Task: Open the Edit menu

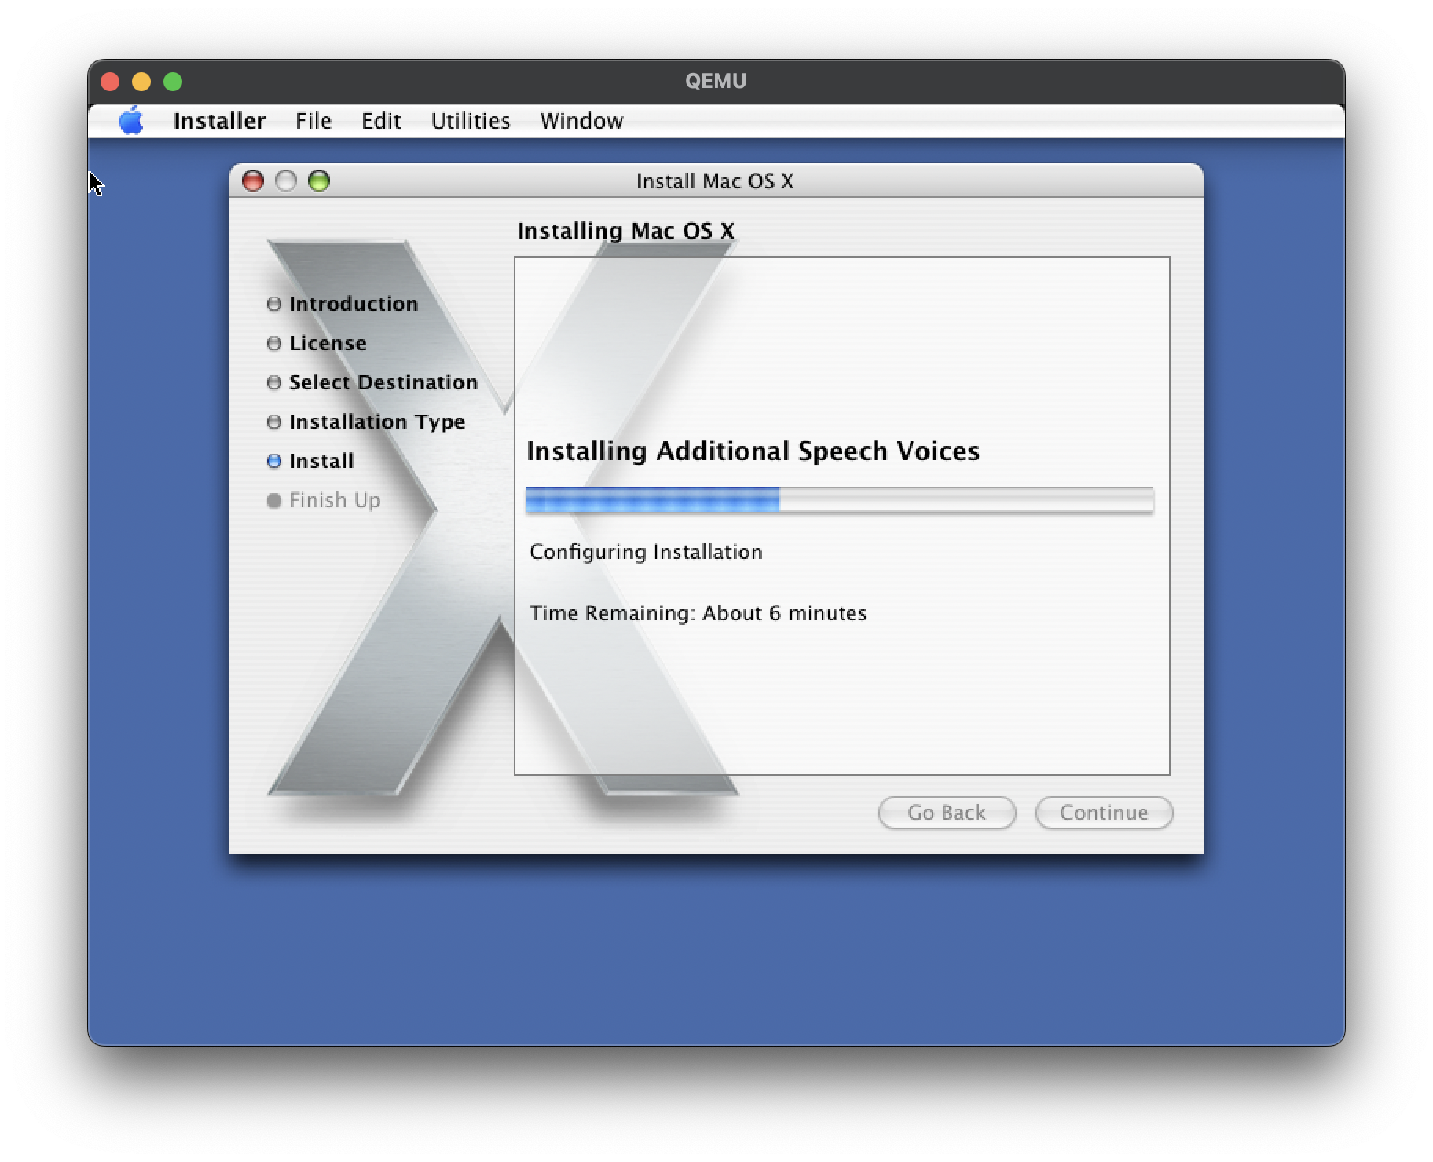Action: [381, 121]
